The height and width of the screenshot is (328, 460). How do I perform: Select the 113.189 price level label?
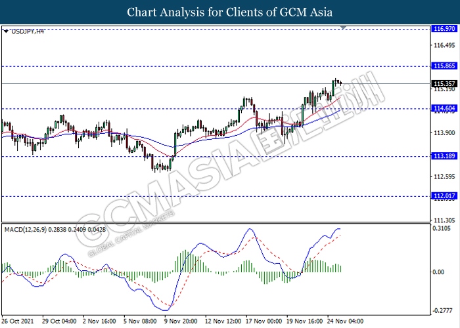(x=444, y=156)
